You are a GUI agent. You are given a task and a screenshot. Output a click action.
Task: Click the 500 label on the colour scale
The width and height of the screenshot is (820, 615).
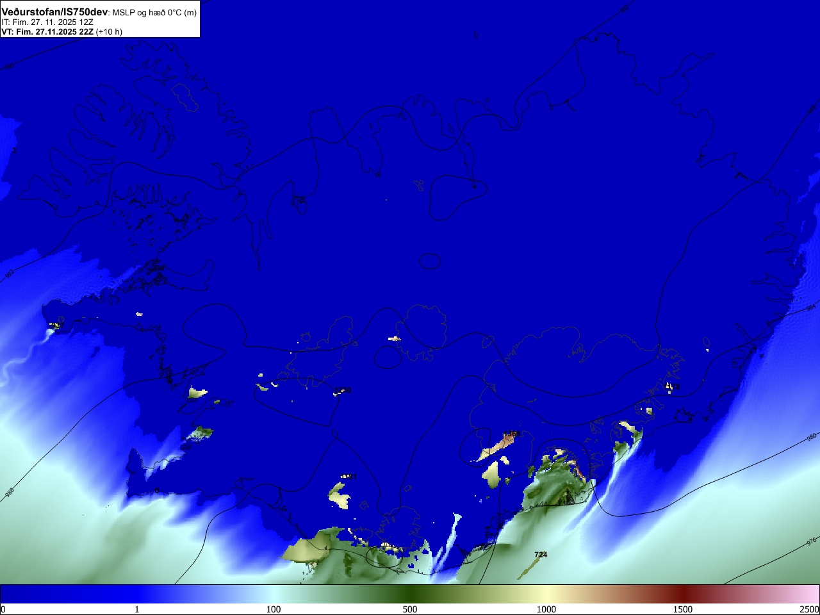410,609
